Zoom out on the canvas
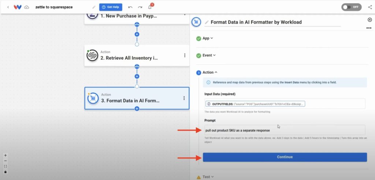375x180 pixels. click(5, 161)
